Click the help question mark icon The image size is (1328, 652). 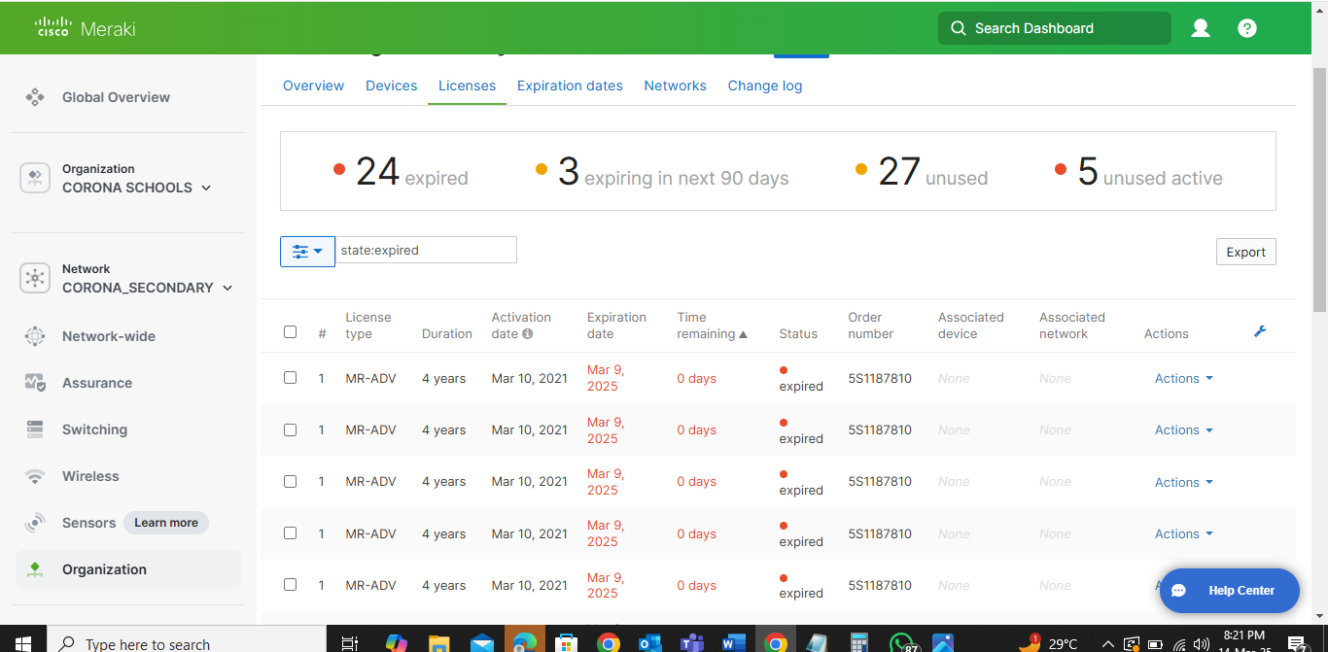(1247, 28)
